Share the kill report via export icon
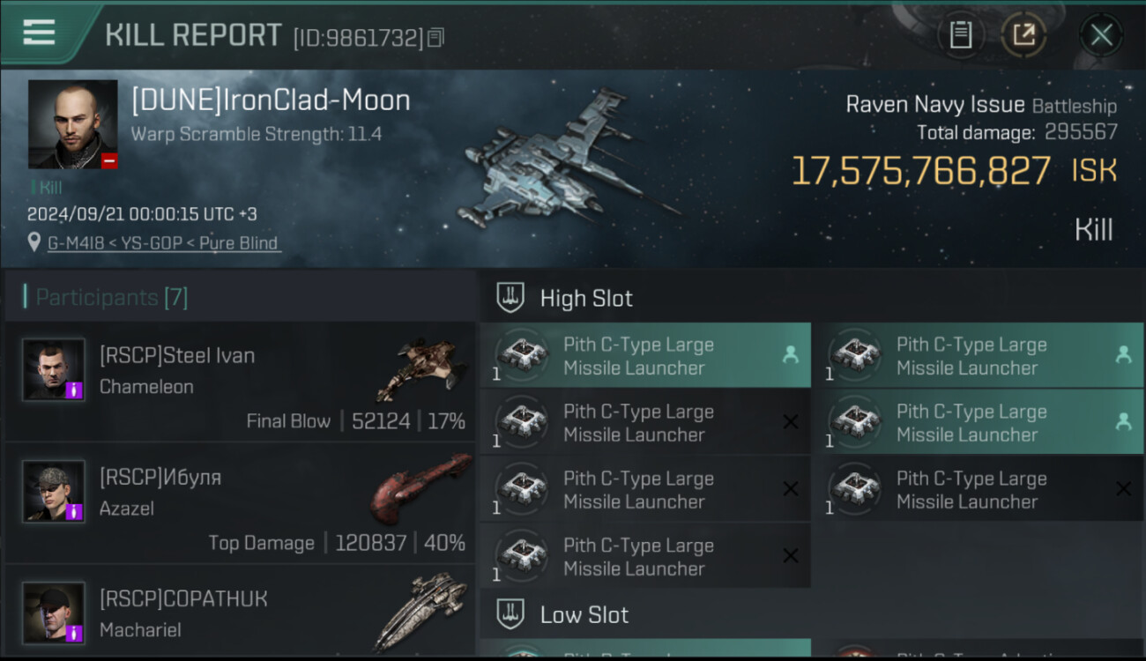This screenshot has height=661, width=1146. pyautogui.click(x=1023, y=35)
